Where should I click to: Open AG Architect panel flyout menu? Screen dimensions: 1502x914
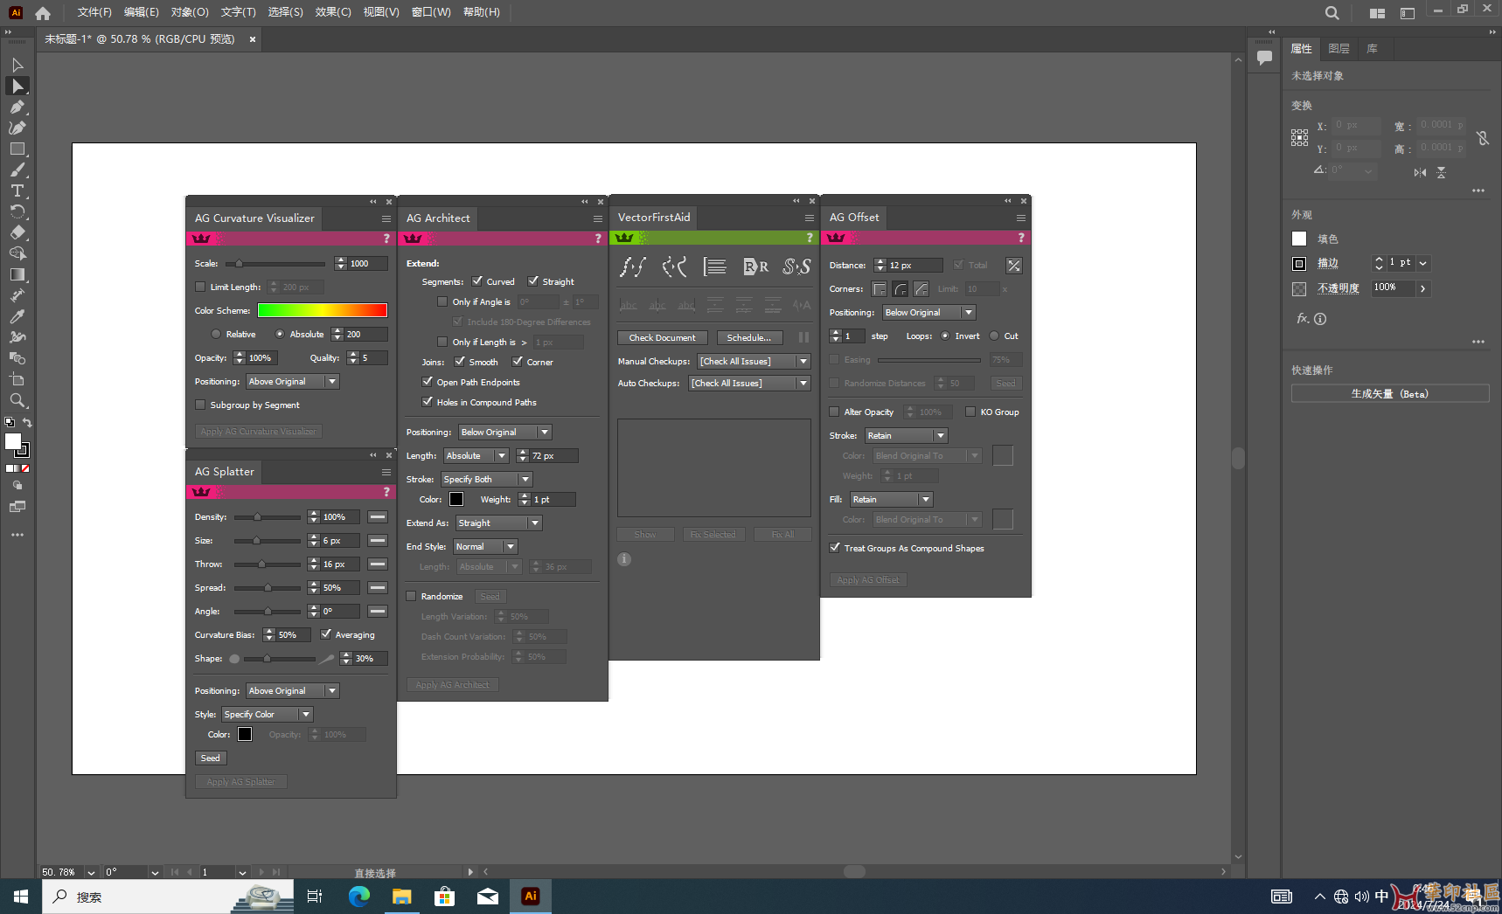(598, 218)
